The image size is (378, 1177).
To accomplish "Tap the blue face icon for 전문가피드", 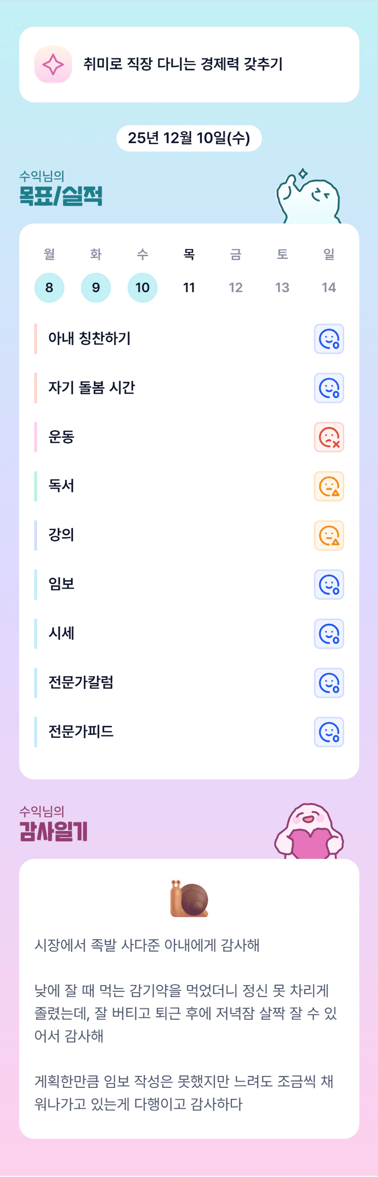I will (x=329, y=732).
